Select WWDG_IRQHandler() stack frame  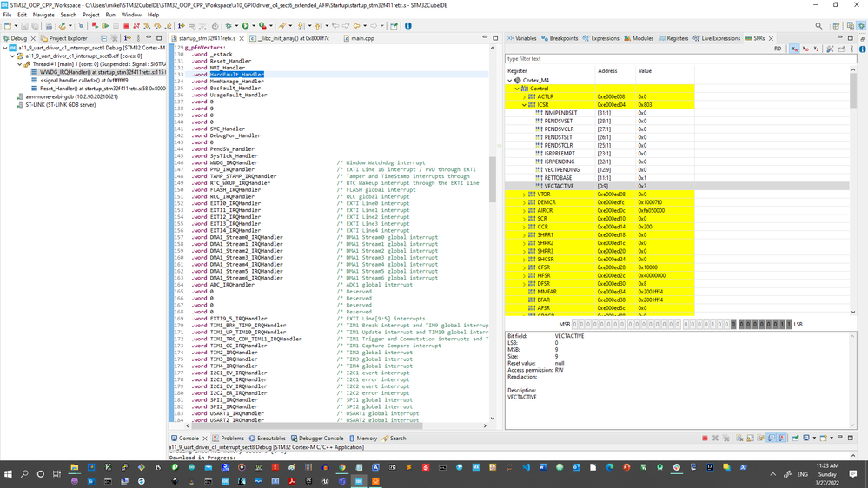click(x=97, y=72)
